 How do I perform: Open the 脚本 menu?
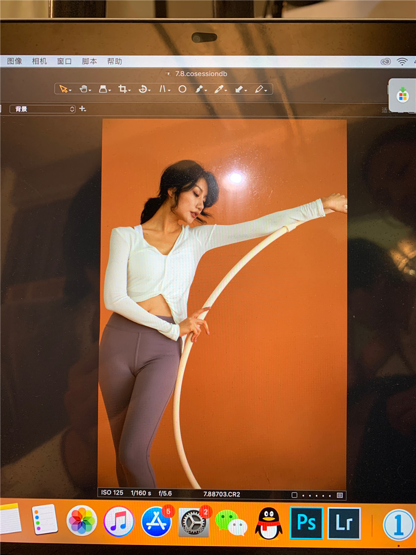tap(89, 61)
